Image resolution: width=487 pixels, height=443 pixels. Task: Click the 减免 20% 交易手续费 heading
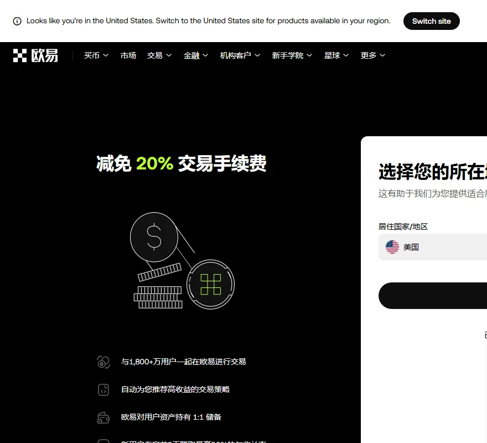click(x=182, y=163)
